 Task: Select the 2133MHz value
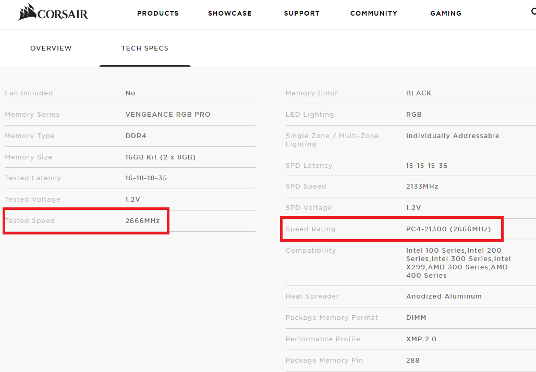(422, 186)
